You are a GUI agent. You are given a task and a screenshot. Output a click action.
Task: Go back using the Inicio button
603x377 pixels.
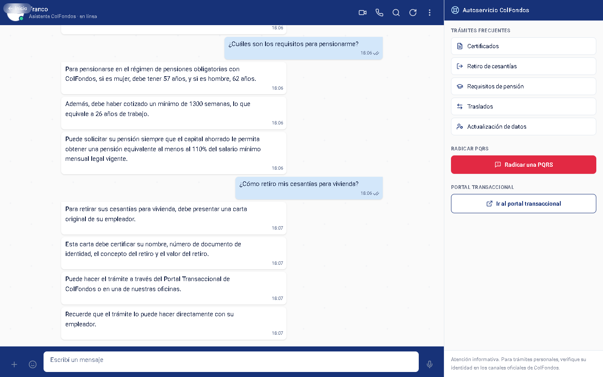coord(18,8)
